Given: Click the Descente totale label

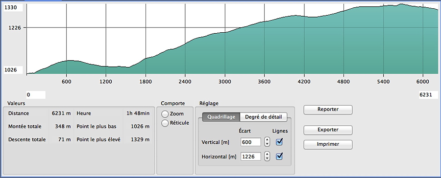Looking at the screenshot, I should click(27, 139).
